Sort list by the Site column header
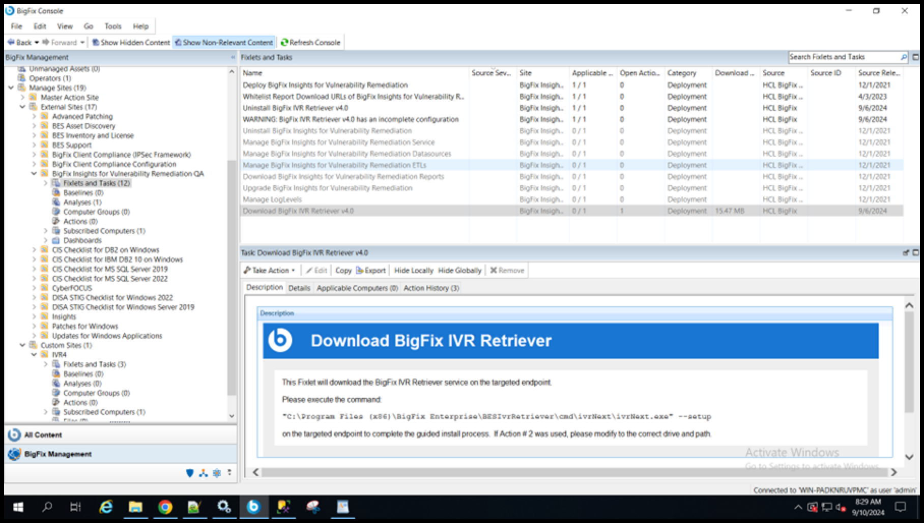Viewport: 924px width, 523px height. pyautogui.click(x=543, y=73)
